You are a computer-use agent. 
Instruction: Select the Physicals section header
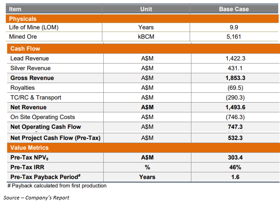(x=23, y=19)
